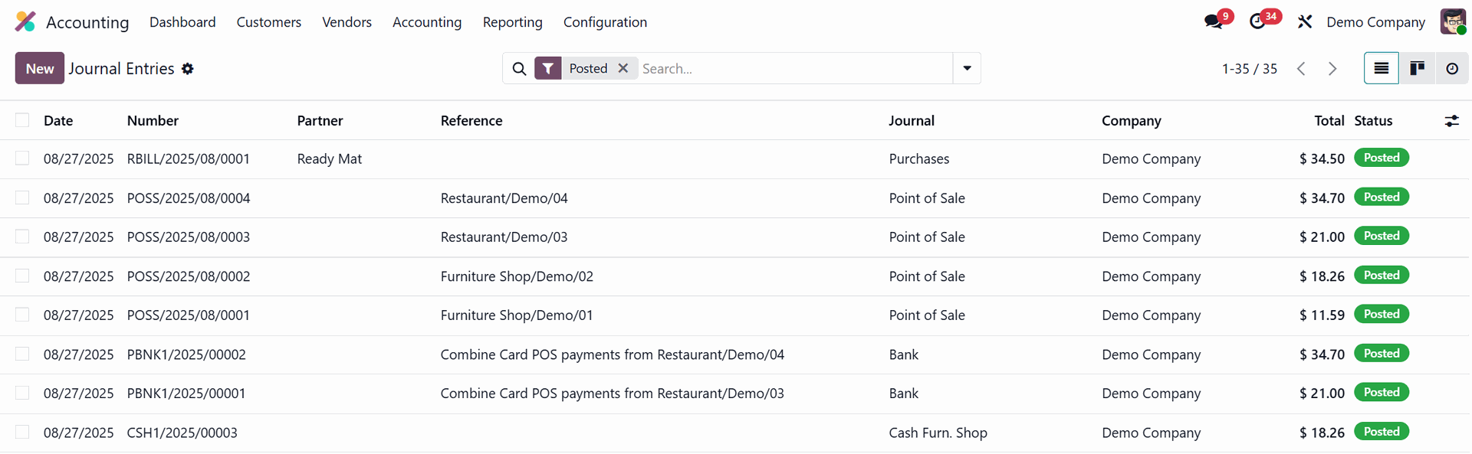This screenshot has height=454, width=1472.
Task: Check the RBILL/2025/08/0001 row checkbox
Action: (22, 158)
